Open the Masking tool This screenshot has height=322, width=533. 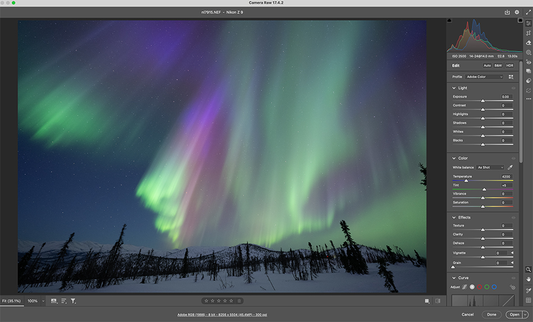pos(529,52)
